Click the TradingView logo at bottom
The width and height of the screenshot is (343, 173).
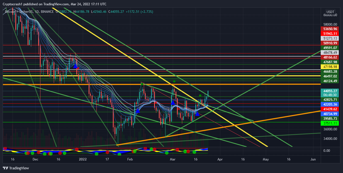pyautogui.click(x=16, y=168)
